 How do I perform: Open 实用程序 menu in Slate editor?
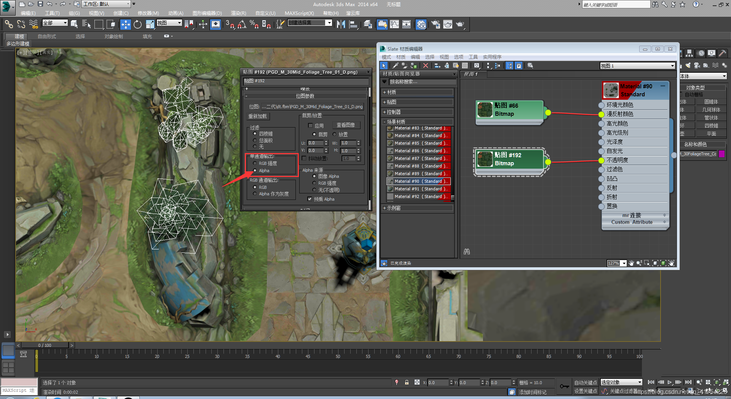(x=492, y=57)
